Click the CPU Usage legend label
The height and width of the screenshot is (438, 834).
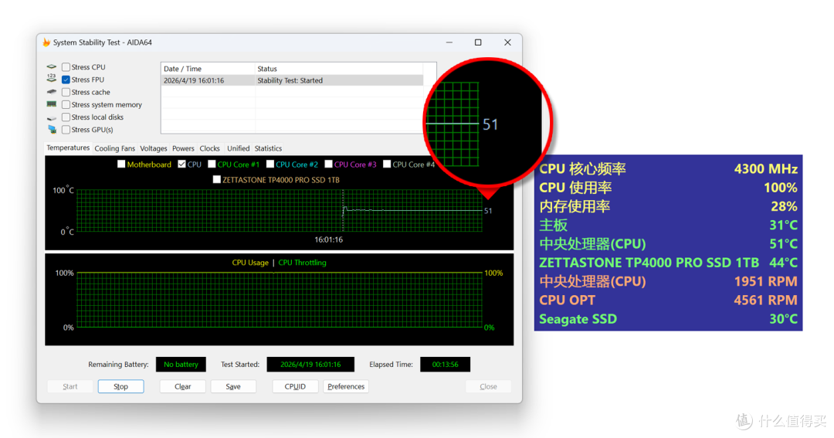(250, 263)
